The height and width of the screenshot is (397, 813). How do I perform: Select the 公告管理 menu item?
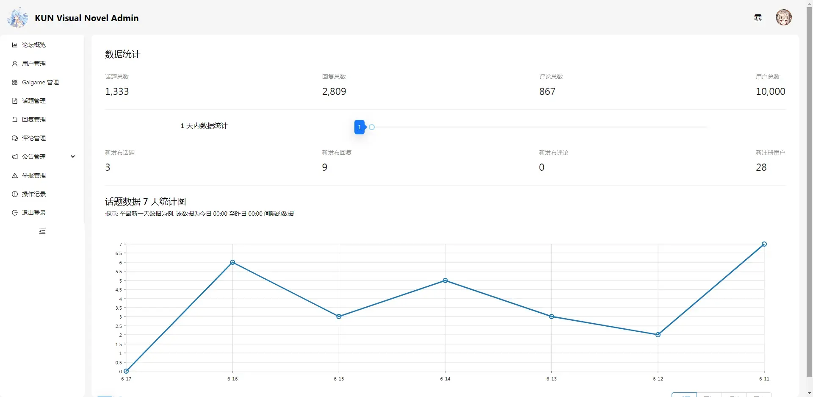(42, 157)
